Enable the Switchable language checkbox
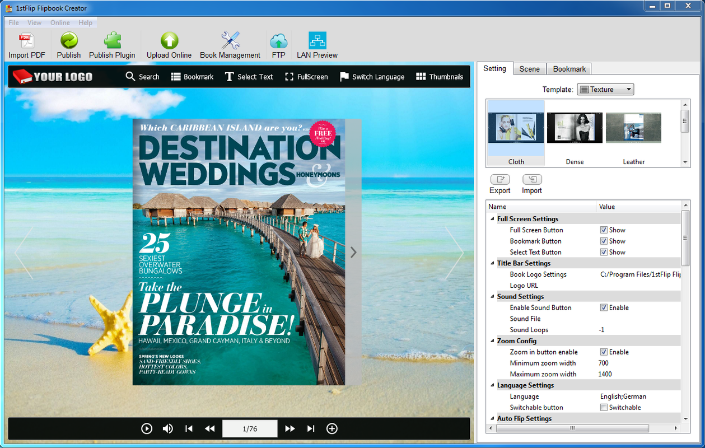Viewport: 705px width, 448px height. 604,408
